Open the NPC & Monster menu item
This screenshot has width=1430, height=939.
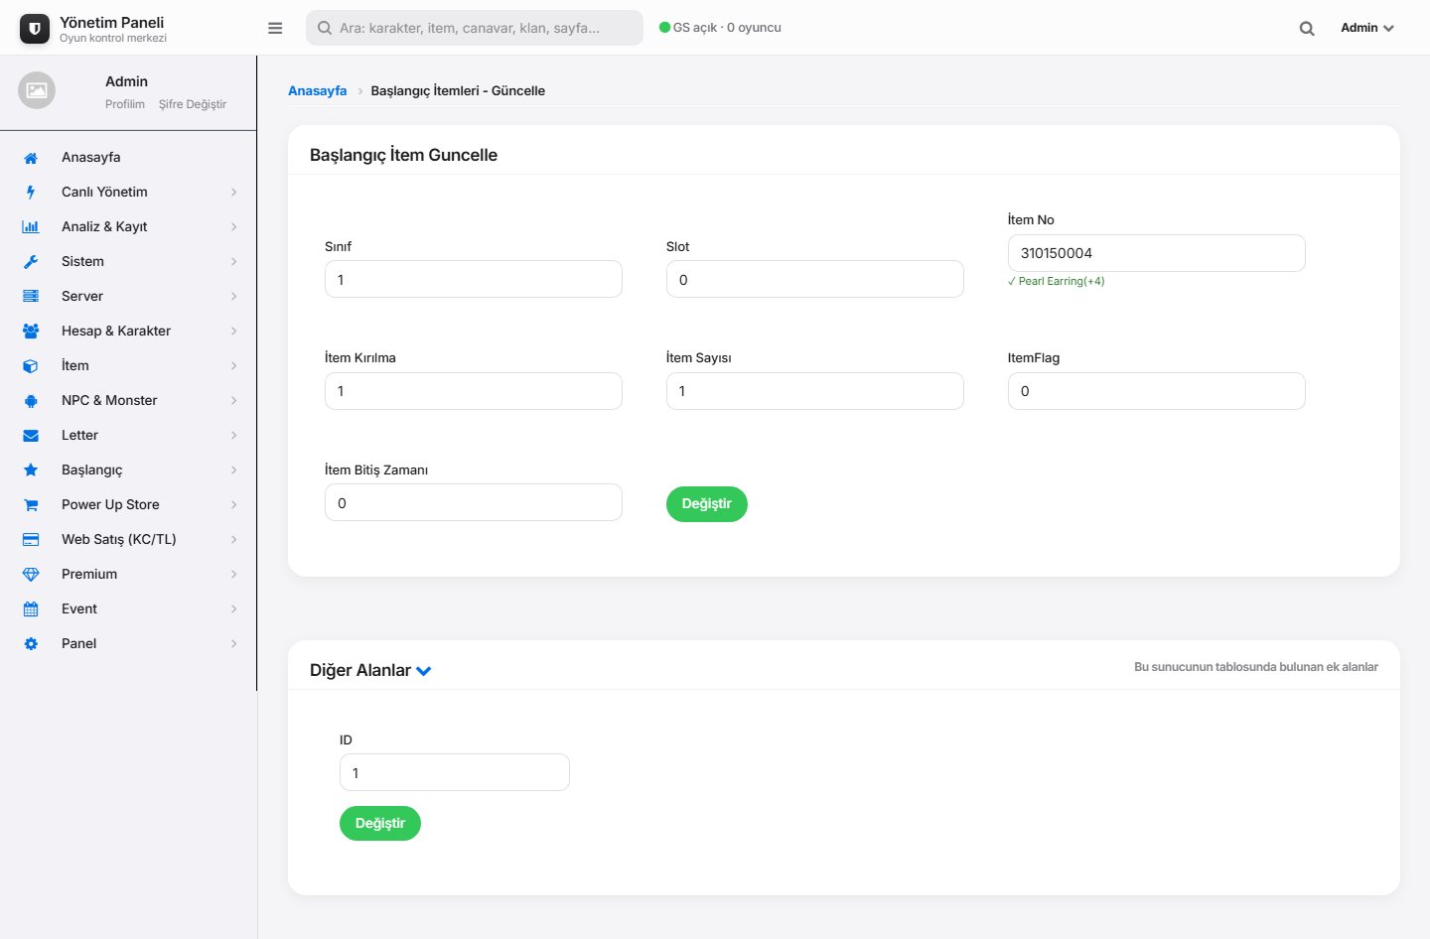[x=128, y=400]
